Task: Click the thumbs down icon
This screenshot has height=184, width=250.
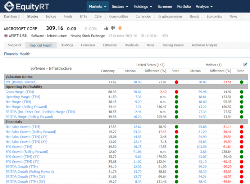Action: pyautogui.click(x=113, y=28)
